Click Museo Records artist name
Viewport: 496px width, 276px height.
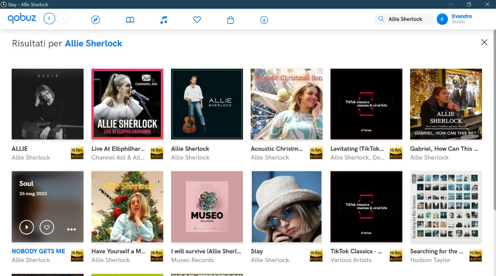click(192, 260)
